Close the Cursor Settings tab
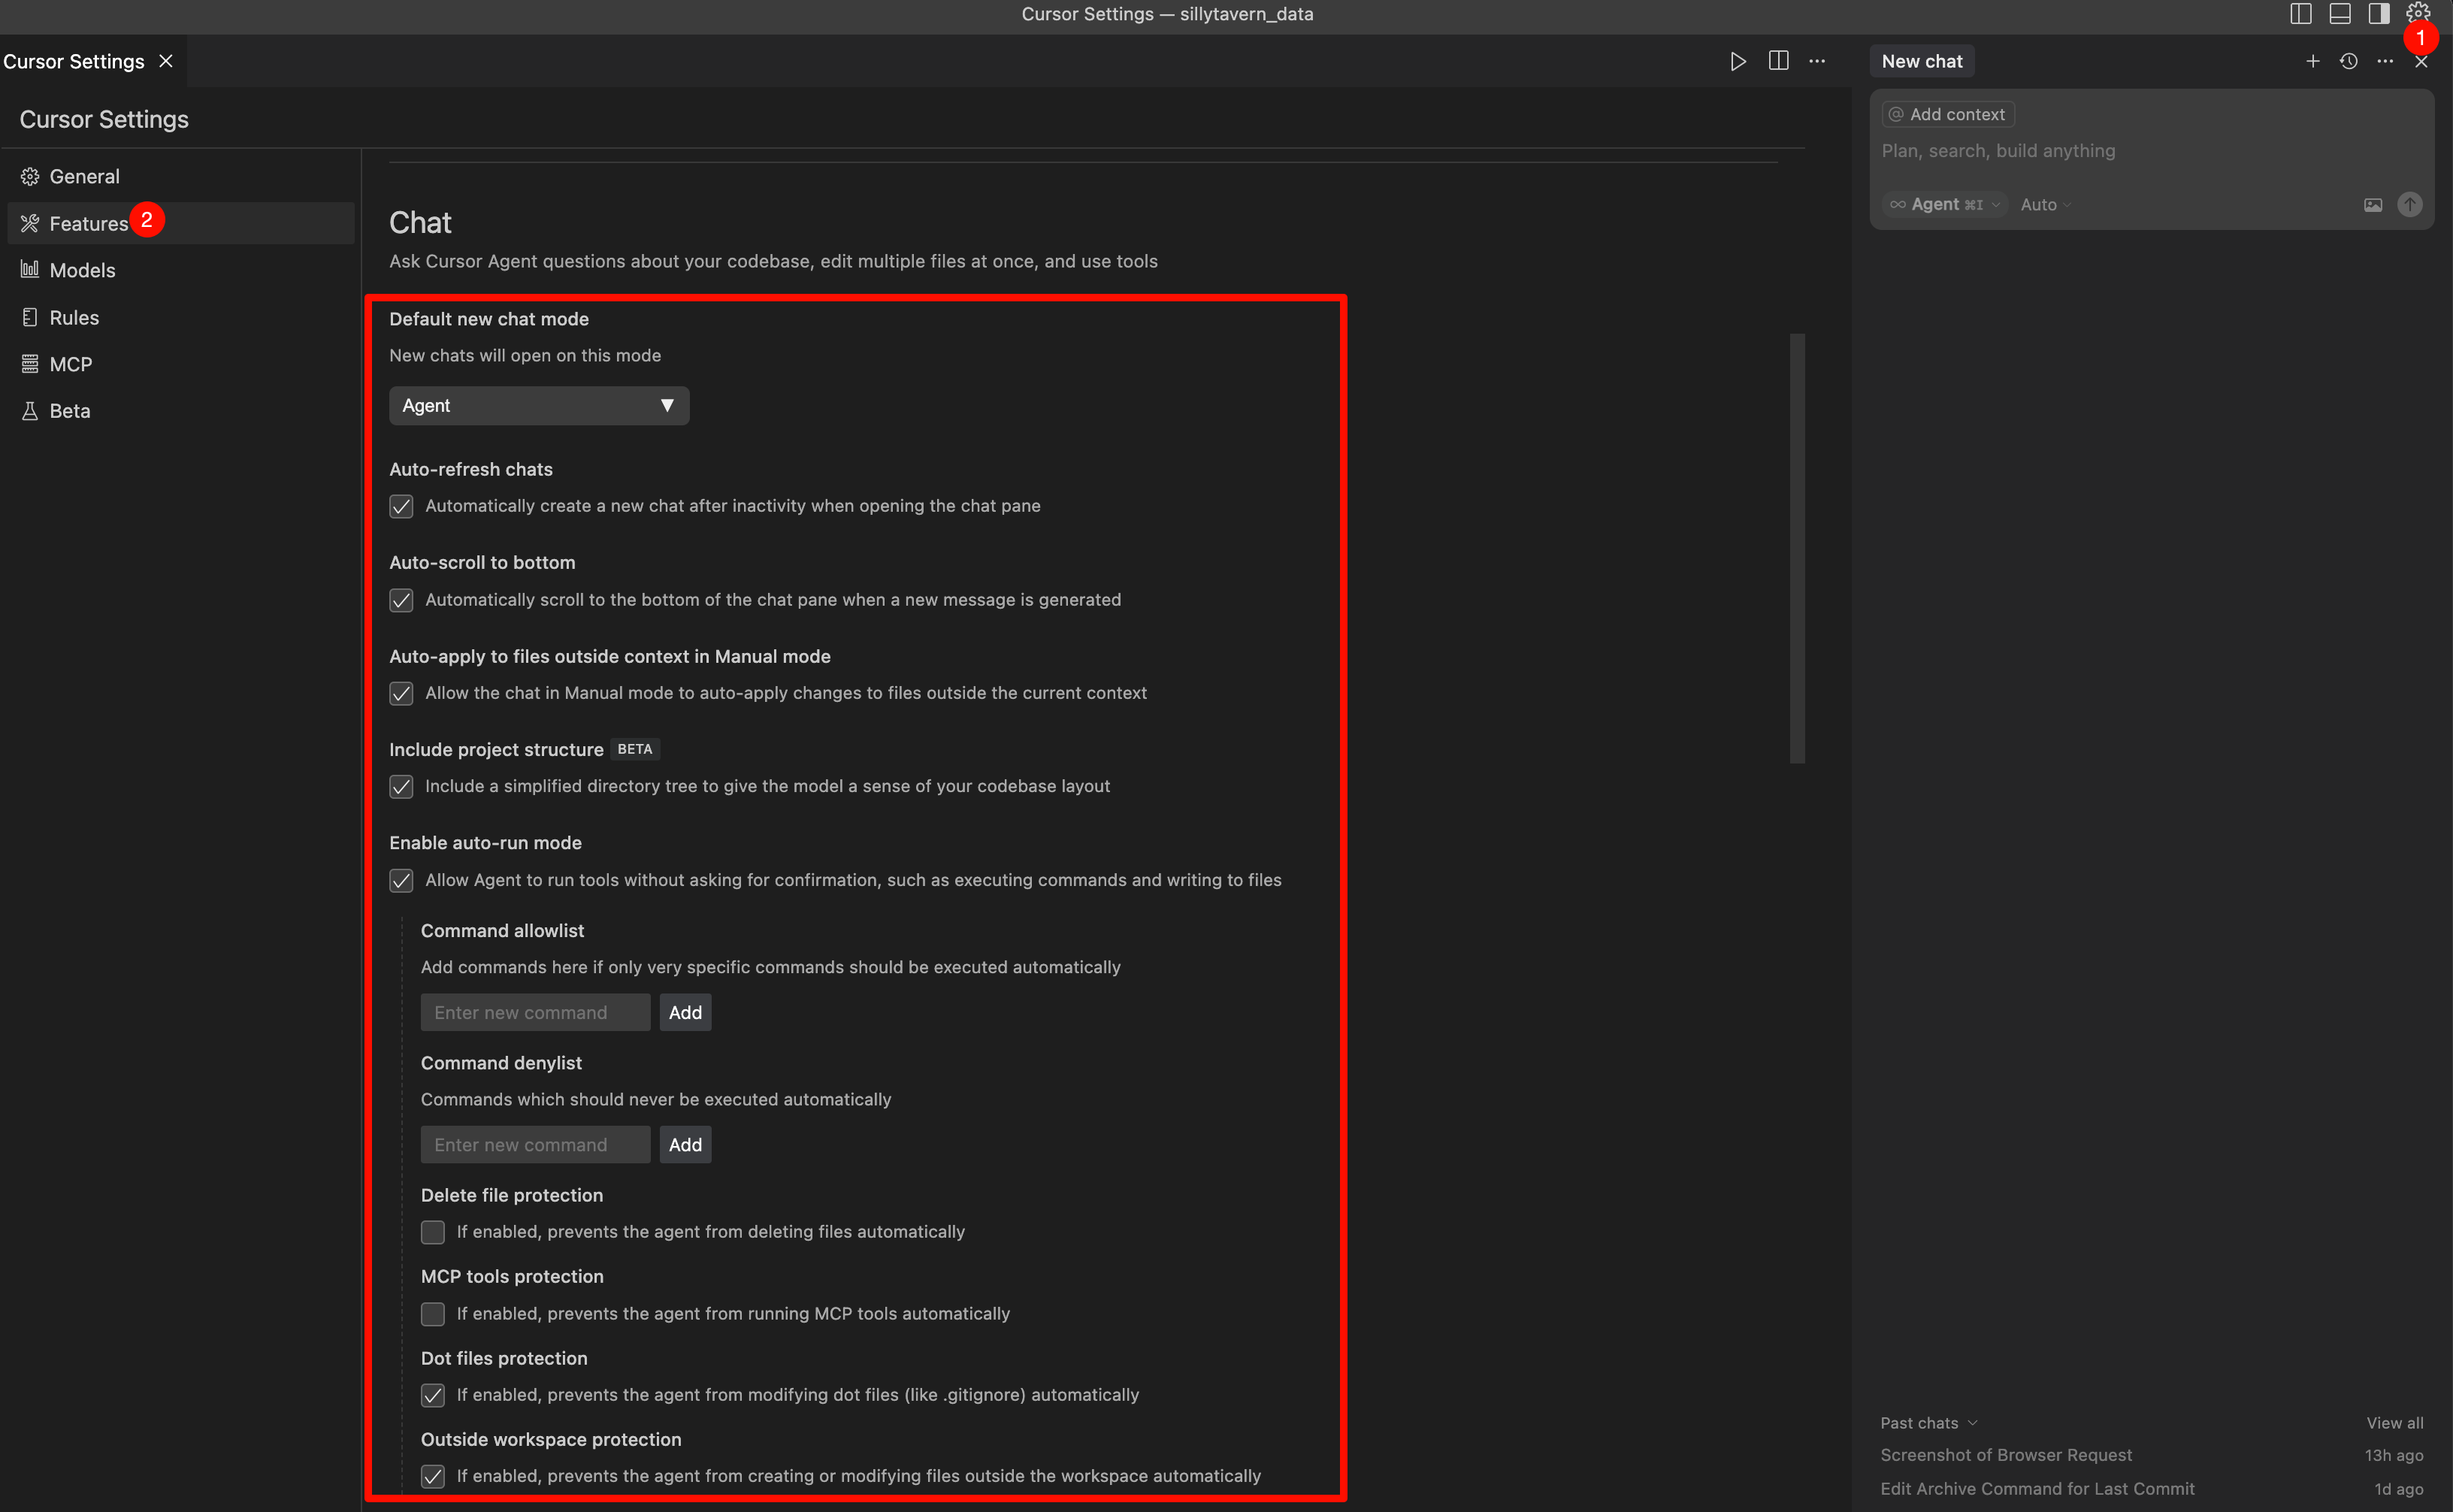 point(166,61)
